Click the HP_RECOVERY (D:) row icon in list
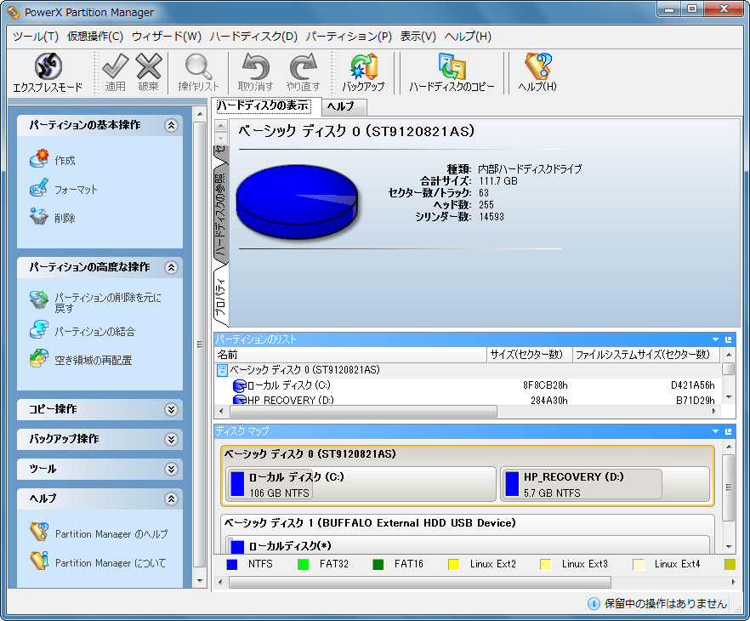The image size is (750, 621). 239,400
